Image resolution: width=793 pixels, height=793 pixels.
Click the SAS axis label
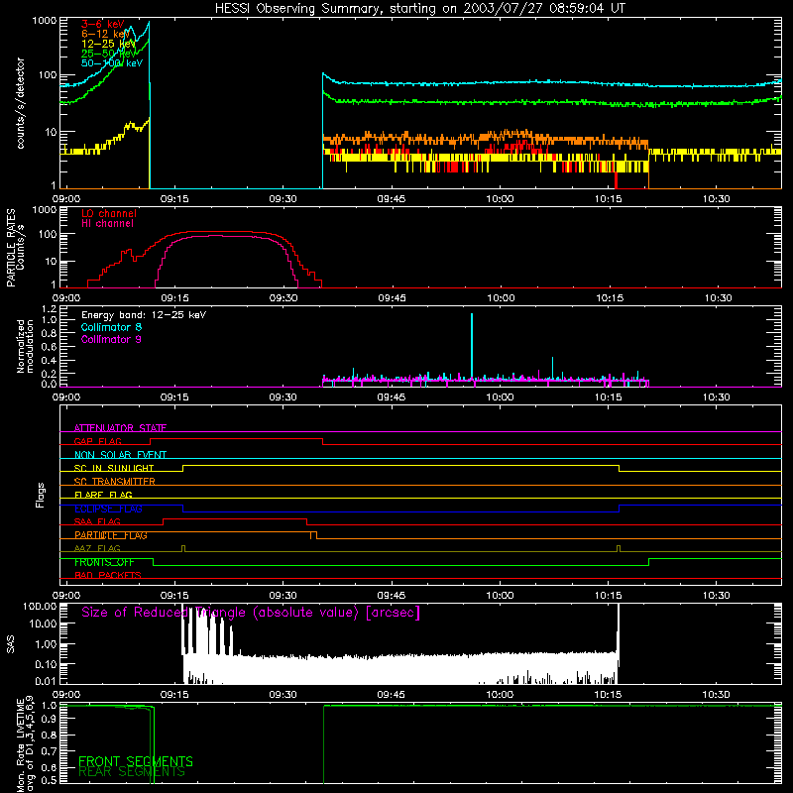point(10,644)
